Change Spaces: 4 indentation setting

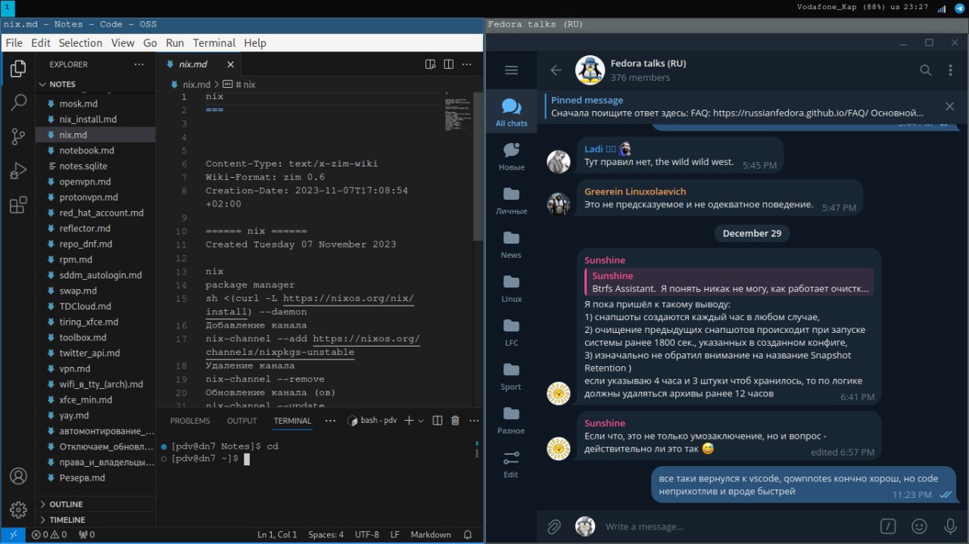(x=326, y=534)
